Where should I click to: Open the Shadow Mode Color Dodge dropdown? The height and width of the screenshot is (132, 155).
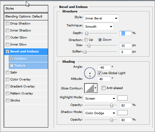click(100, 113)
